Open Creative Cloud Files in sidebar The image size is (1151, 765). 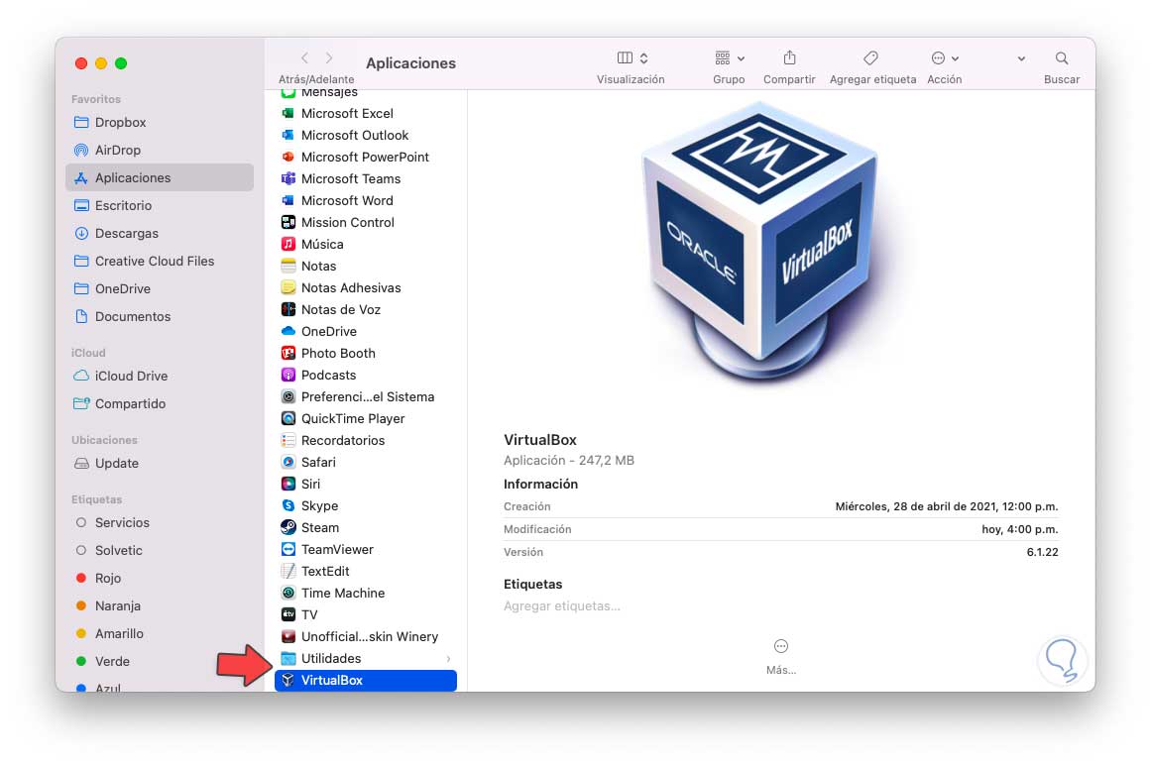coord(160,262)
